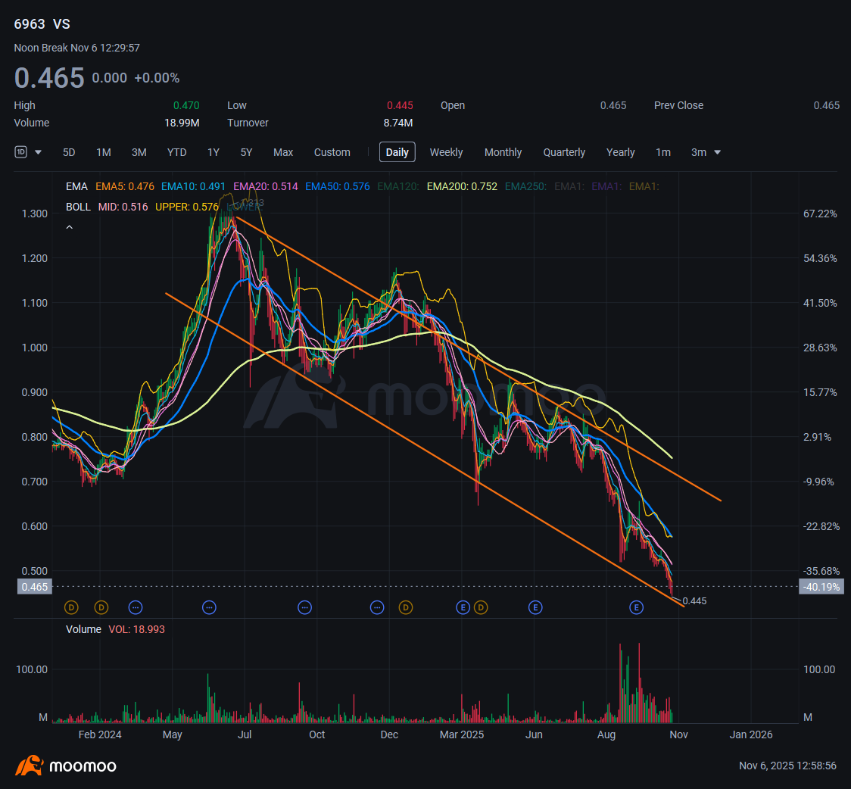Open E earnings marker after Aug
This screenshot has width=851, height=789.
(637, 608)
